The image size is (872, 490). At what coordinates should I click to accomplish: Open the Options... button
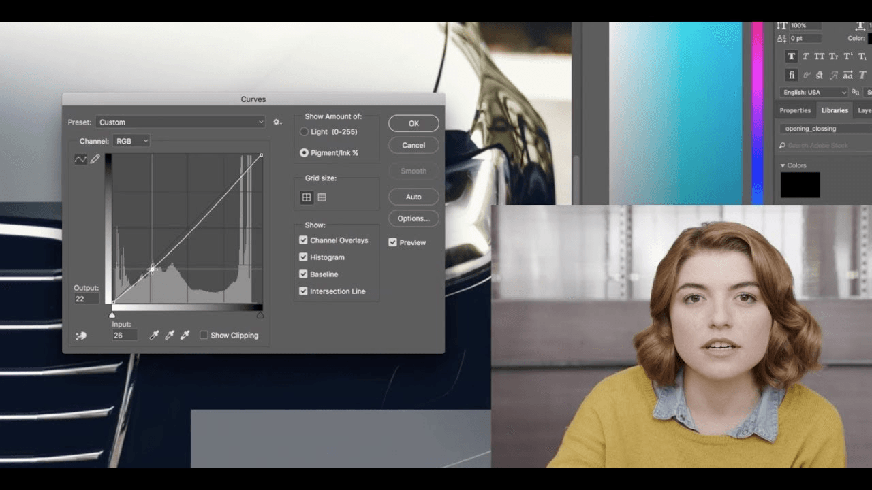[414, 218]
